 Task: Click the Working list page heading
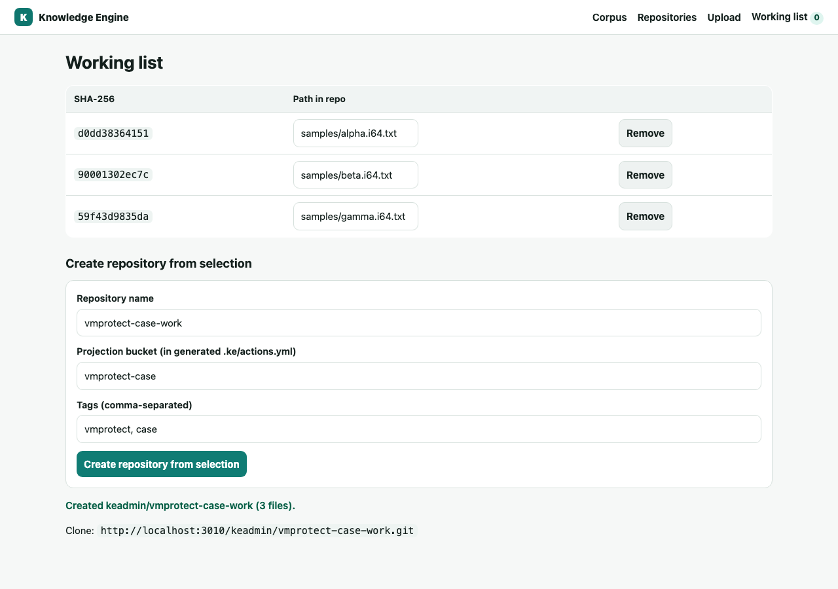115,63
